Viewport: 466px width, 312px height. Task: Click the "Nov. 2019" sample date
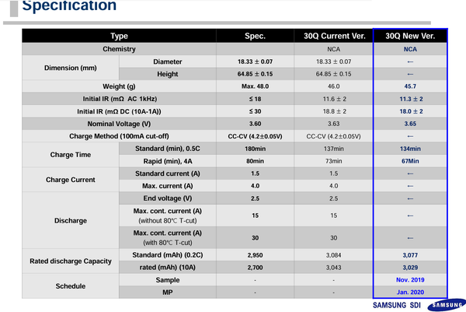tap(410, 280)
